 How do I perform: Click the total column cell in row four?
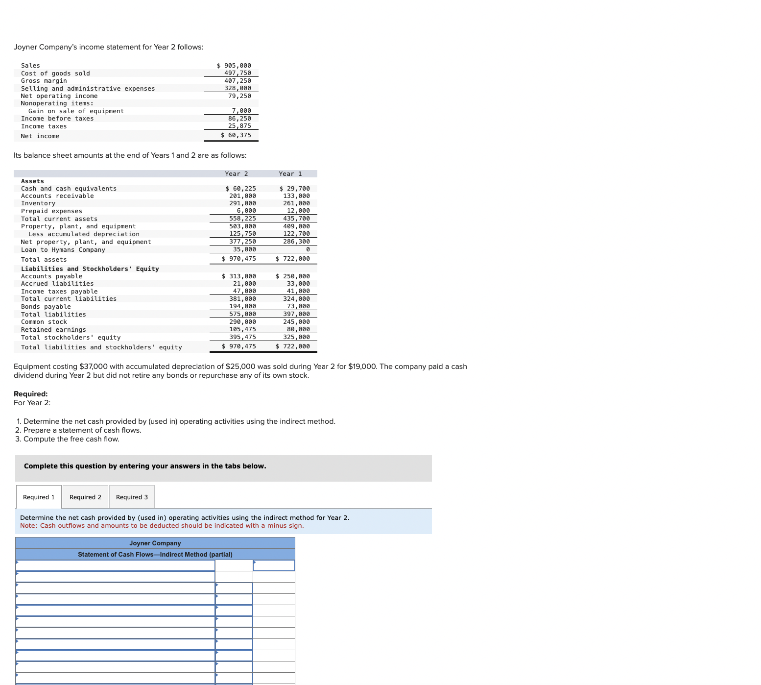point(273,599)
